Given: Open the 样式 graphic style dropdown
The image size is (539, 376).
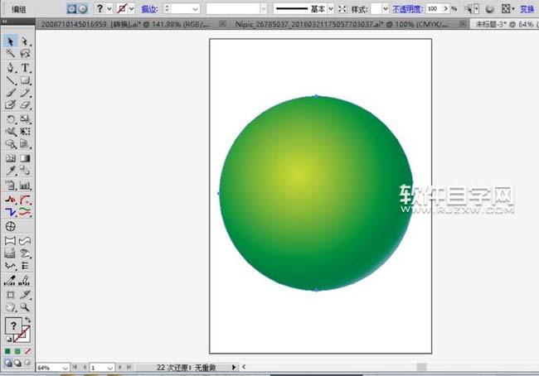Looking at the screenshot, I should (x=386, y=9).
